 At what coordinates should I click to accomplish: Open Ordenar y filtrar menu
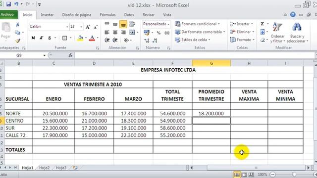277,32
